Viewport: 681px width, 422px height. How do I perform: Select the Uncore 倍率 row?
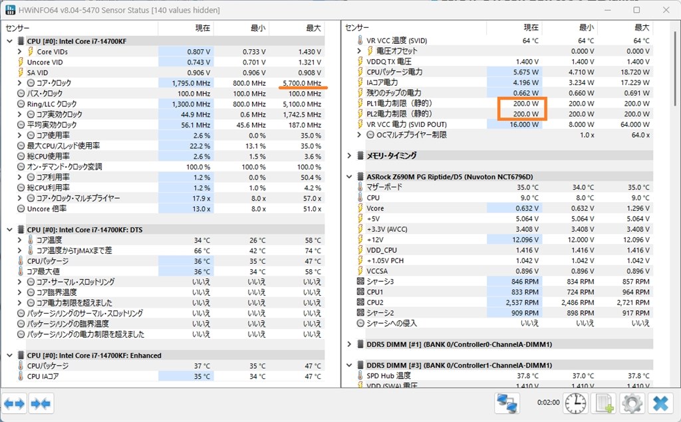(x=170, y=209)
